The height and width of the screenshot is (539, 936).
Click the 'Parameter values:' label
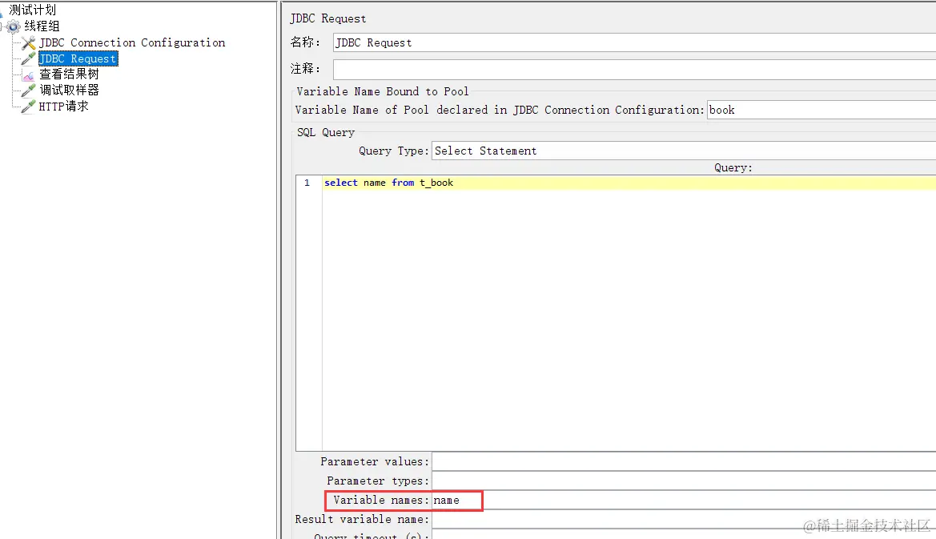click(374, 461)
